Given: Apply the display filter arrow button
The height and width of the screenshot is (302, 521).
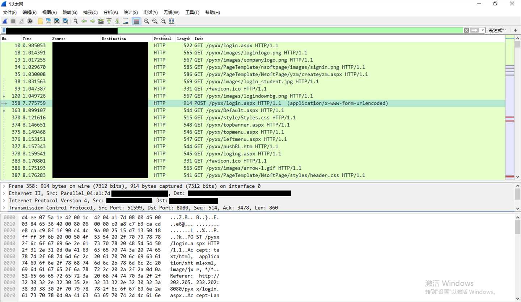Looking at the screenshot, I should pyautogui.click(x=475, y=30).
